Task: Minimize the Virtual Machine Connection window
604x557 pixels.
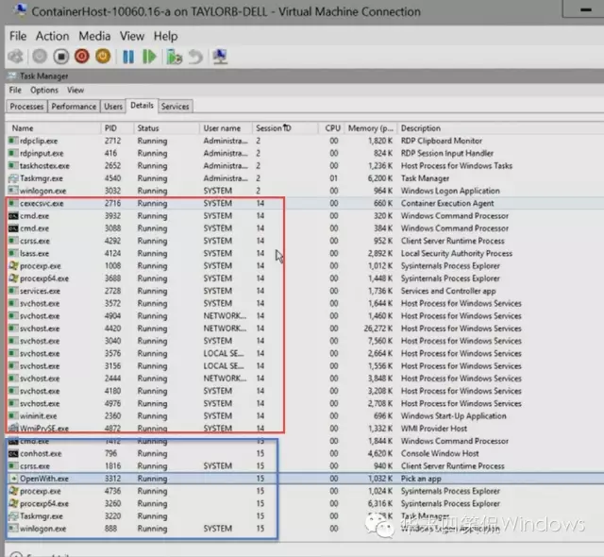Action: pos(585,9)
